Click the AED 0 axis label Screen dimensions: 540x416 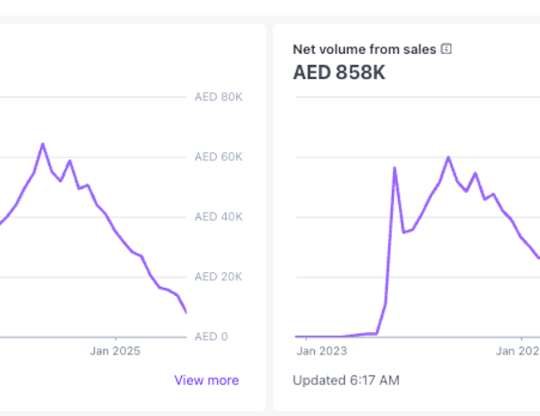pyautogui.click(x=211, y=336)
